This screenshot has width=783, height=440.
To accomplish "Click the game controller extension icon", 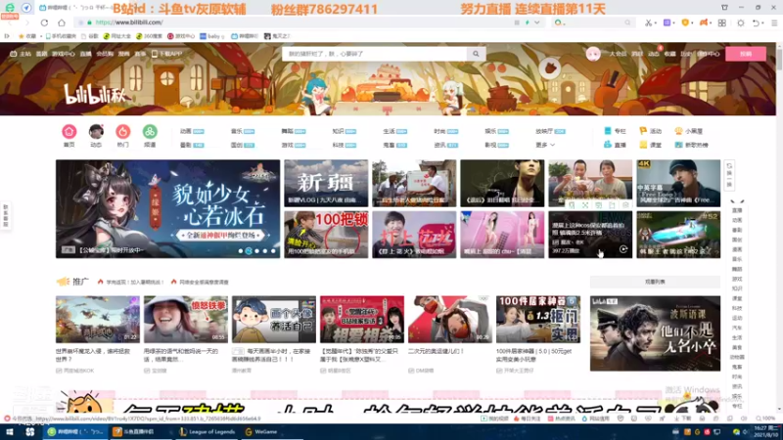I will point(704,22).
